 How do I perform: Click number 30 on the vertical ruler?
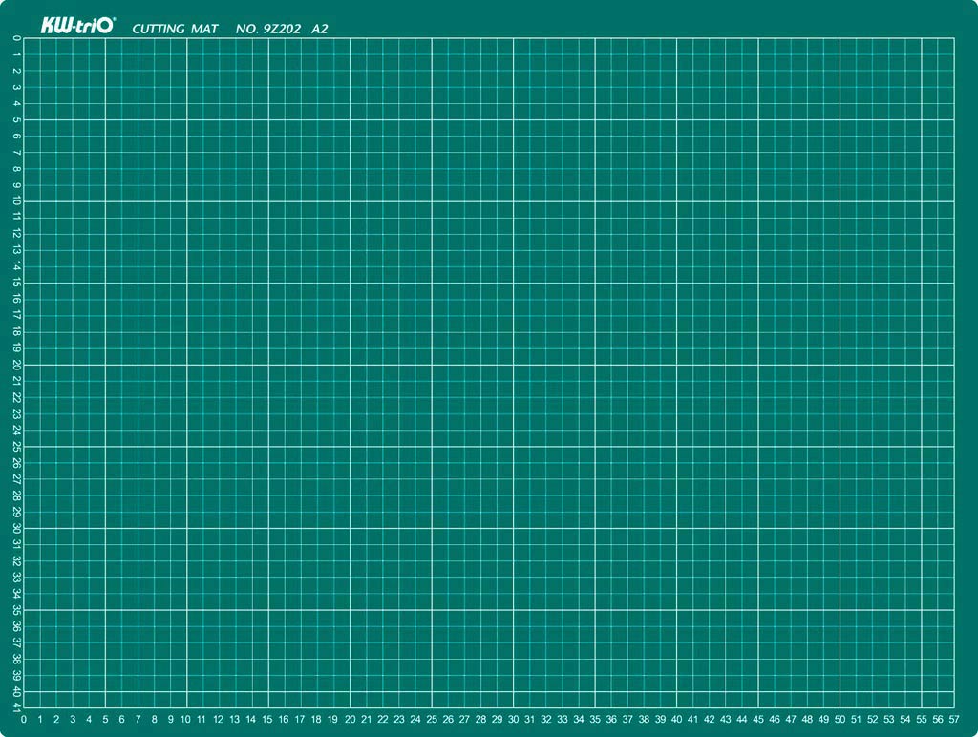(16, 528)
